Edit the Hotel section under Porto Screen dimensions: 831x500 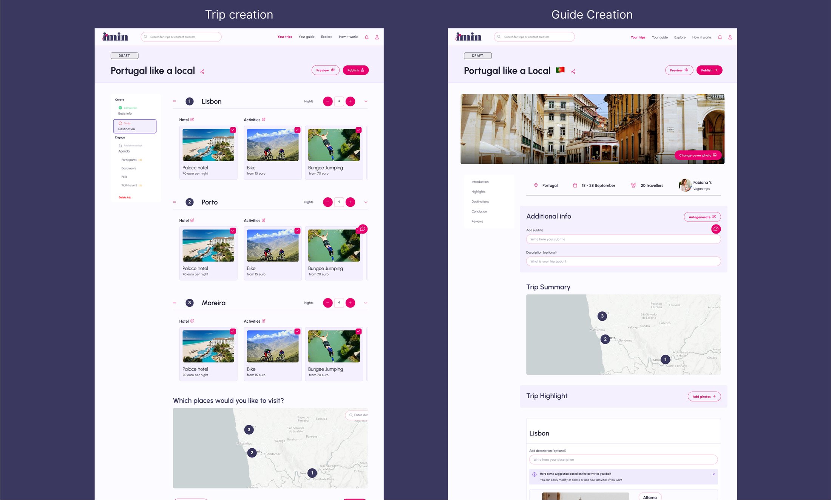point(192,220)
